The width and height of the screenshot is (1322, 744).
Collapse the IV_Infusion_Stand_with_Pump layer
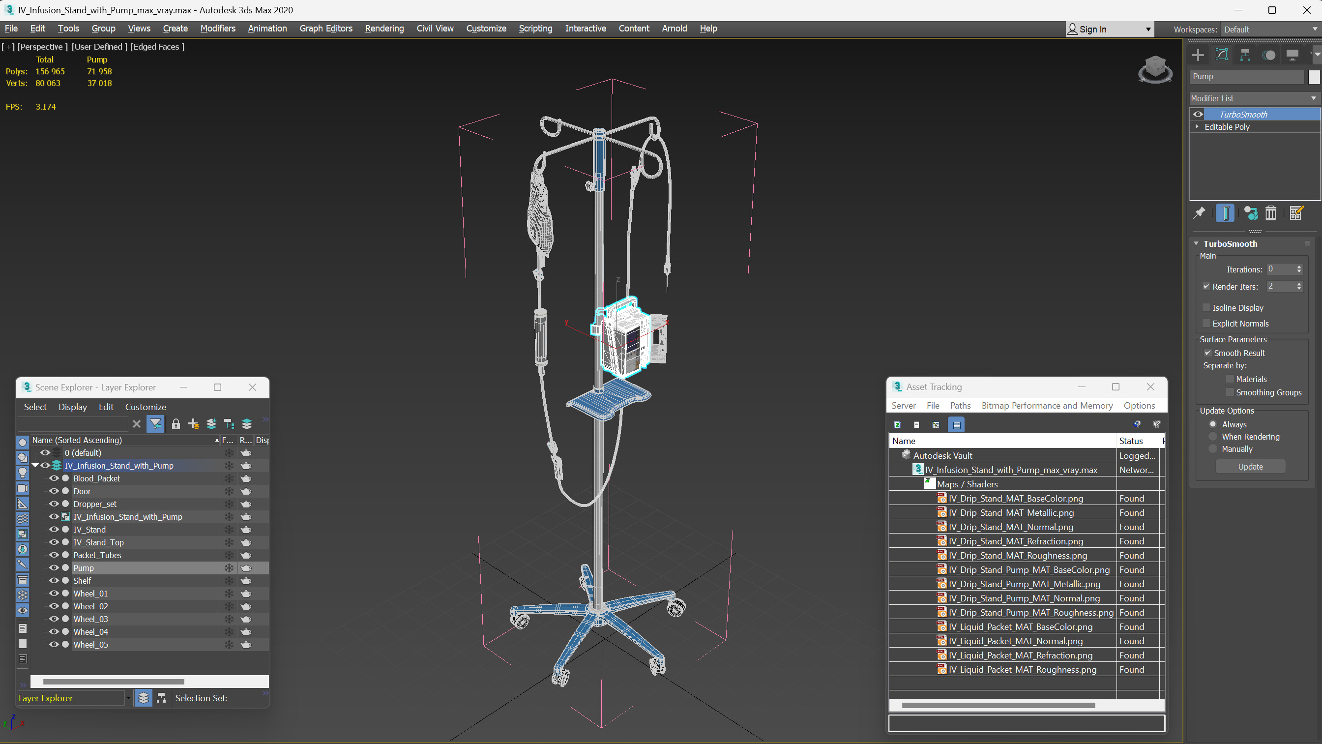35,465
